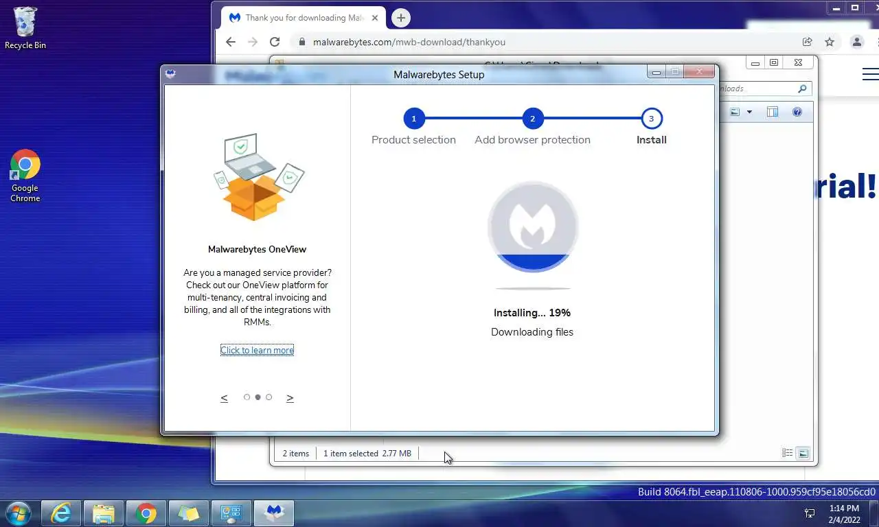This screenshot has height=527, width=879.
Task: Close the 'Thank you for downloading' tab
Action: click(374, 18)
